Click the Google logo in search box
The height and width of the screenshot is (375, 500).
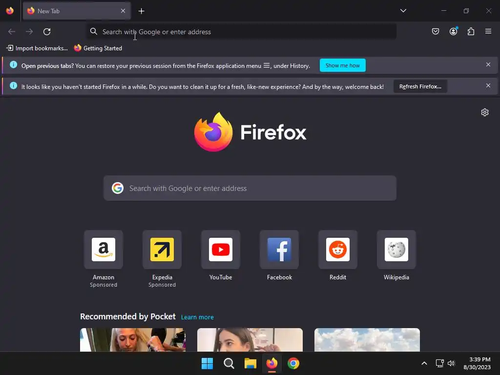point(118,188)
